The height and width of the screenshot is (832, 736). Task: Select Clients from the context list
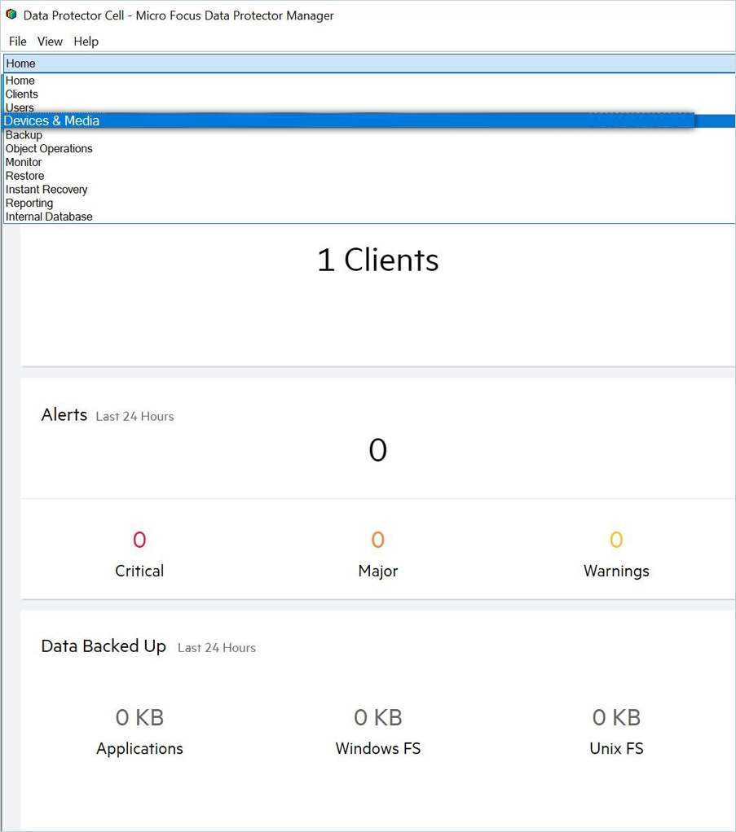pos(22,94)
